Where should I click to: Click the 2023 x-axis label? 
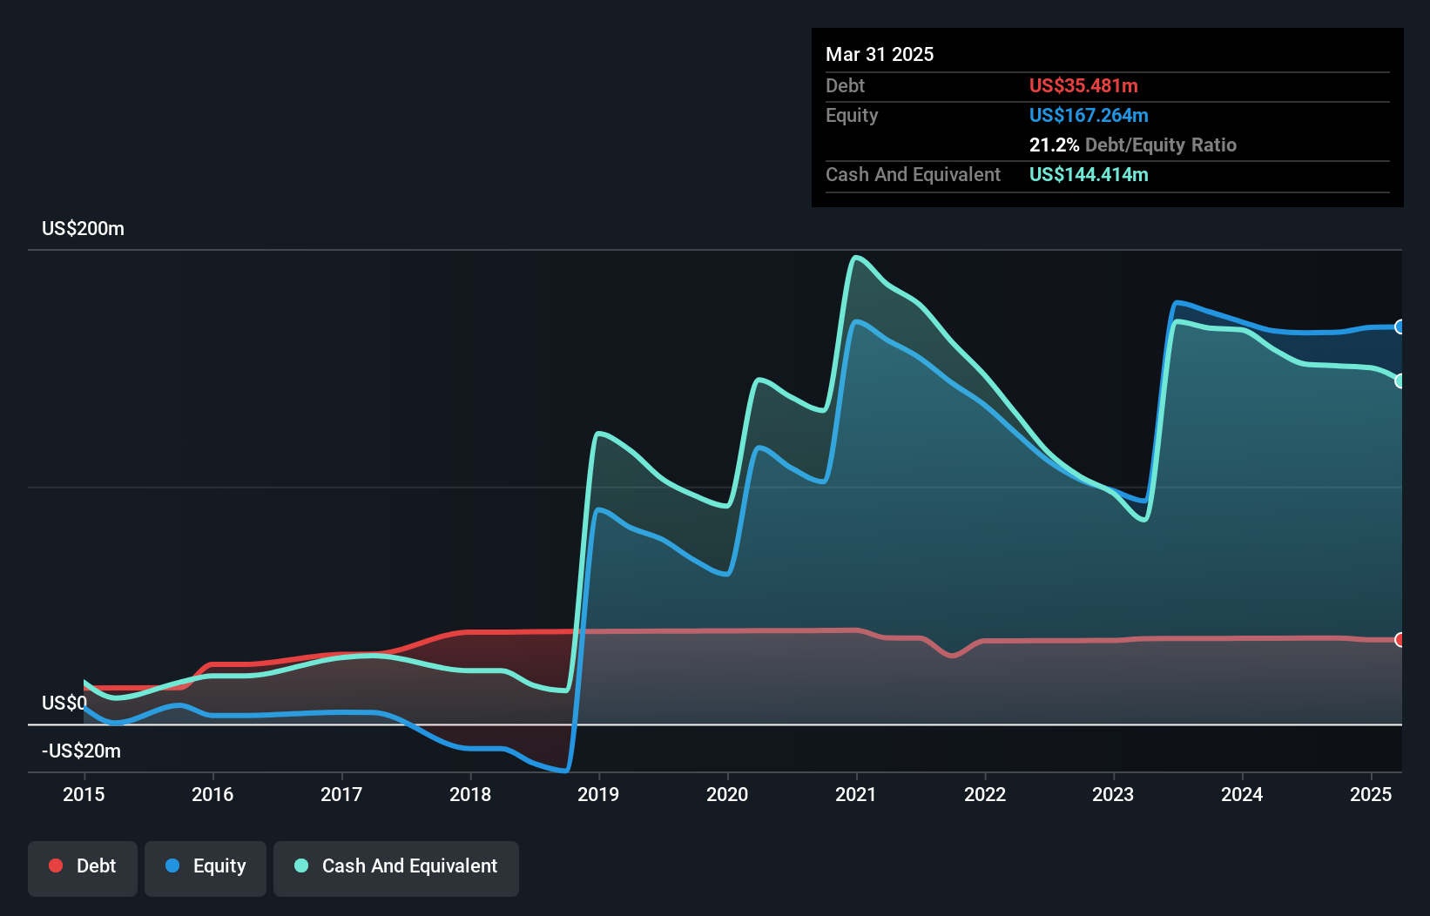pyautogui.click(x=1113, y=794)
